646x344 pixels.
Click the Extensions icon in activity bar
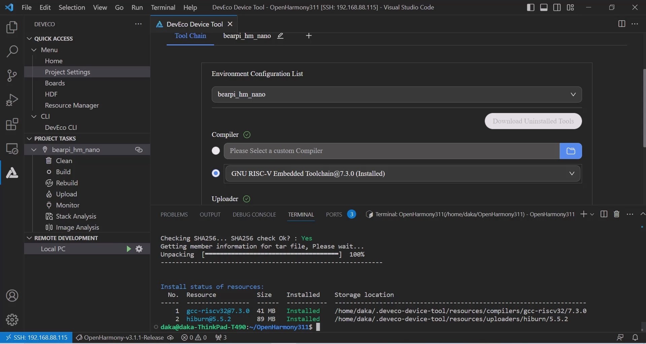tap(12, 124)
